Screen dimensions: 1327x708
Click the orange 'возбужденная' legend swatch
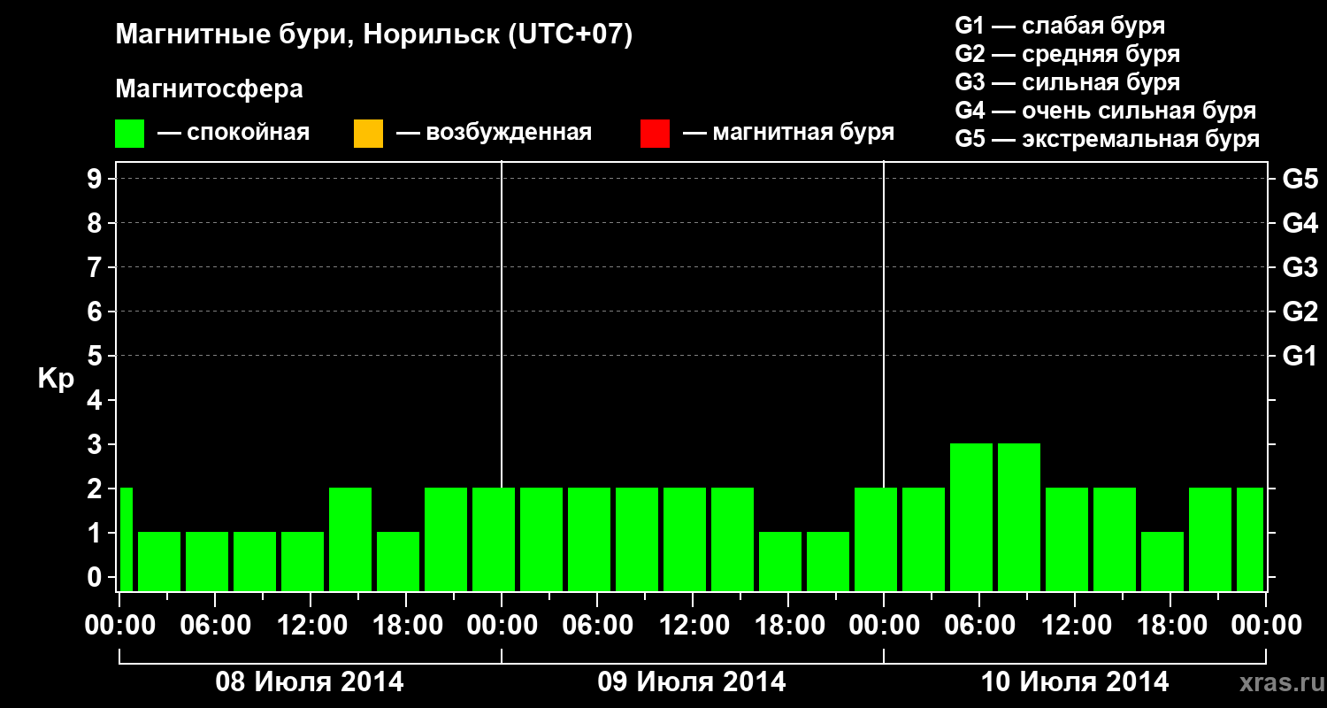tap(368, 134)
